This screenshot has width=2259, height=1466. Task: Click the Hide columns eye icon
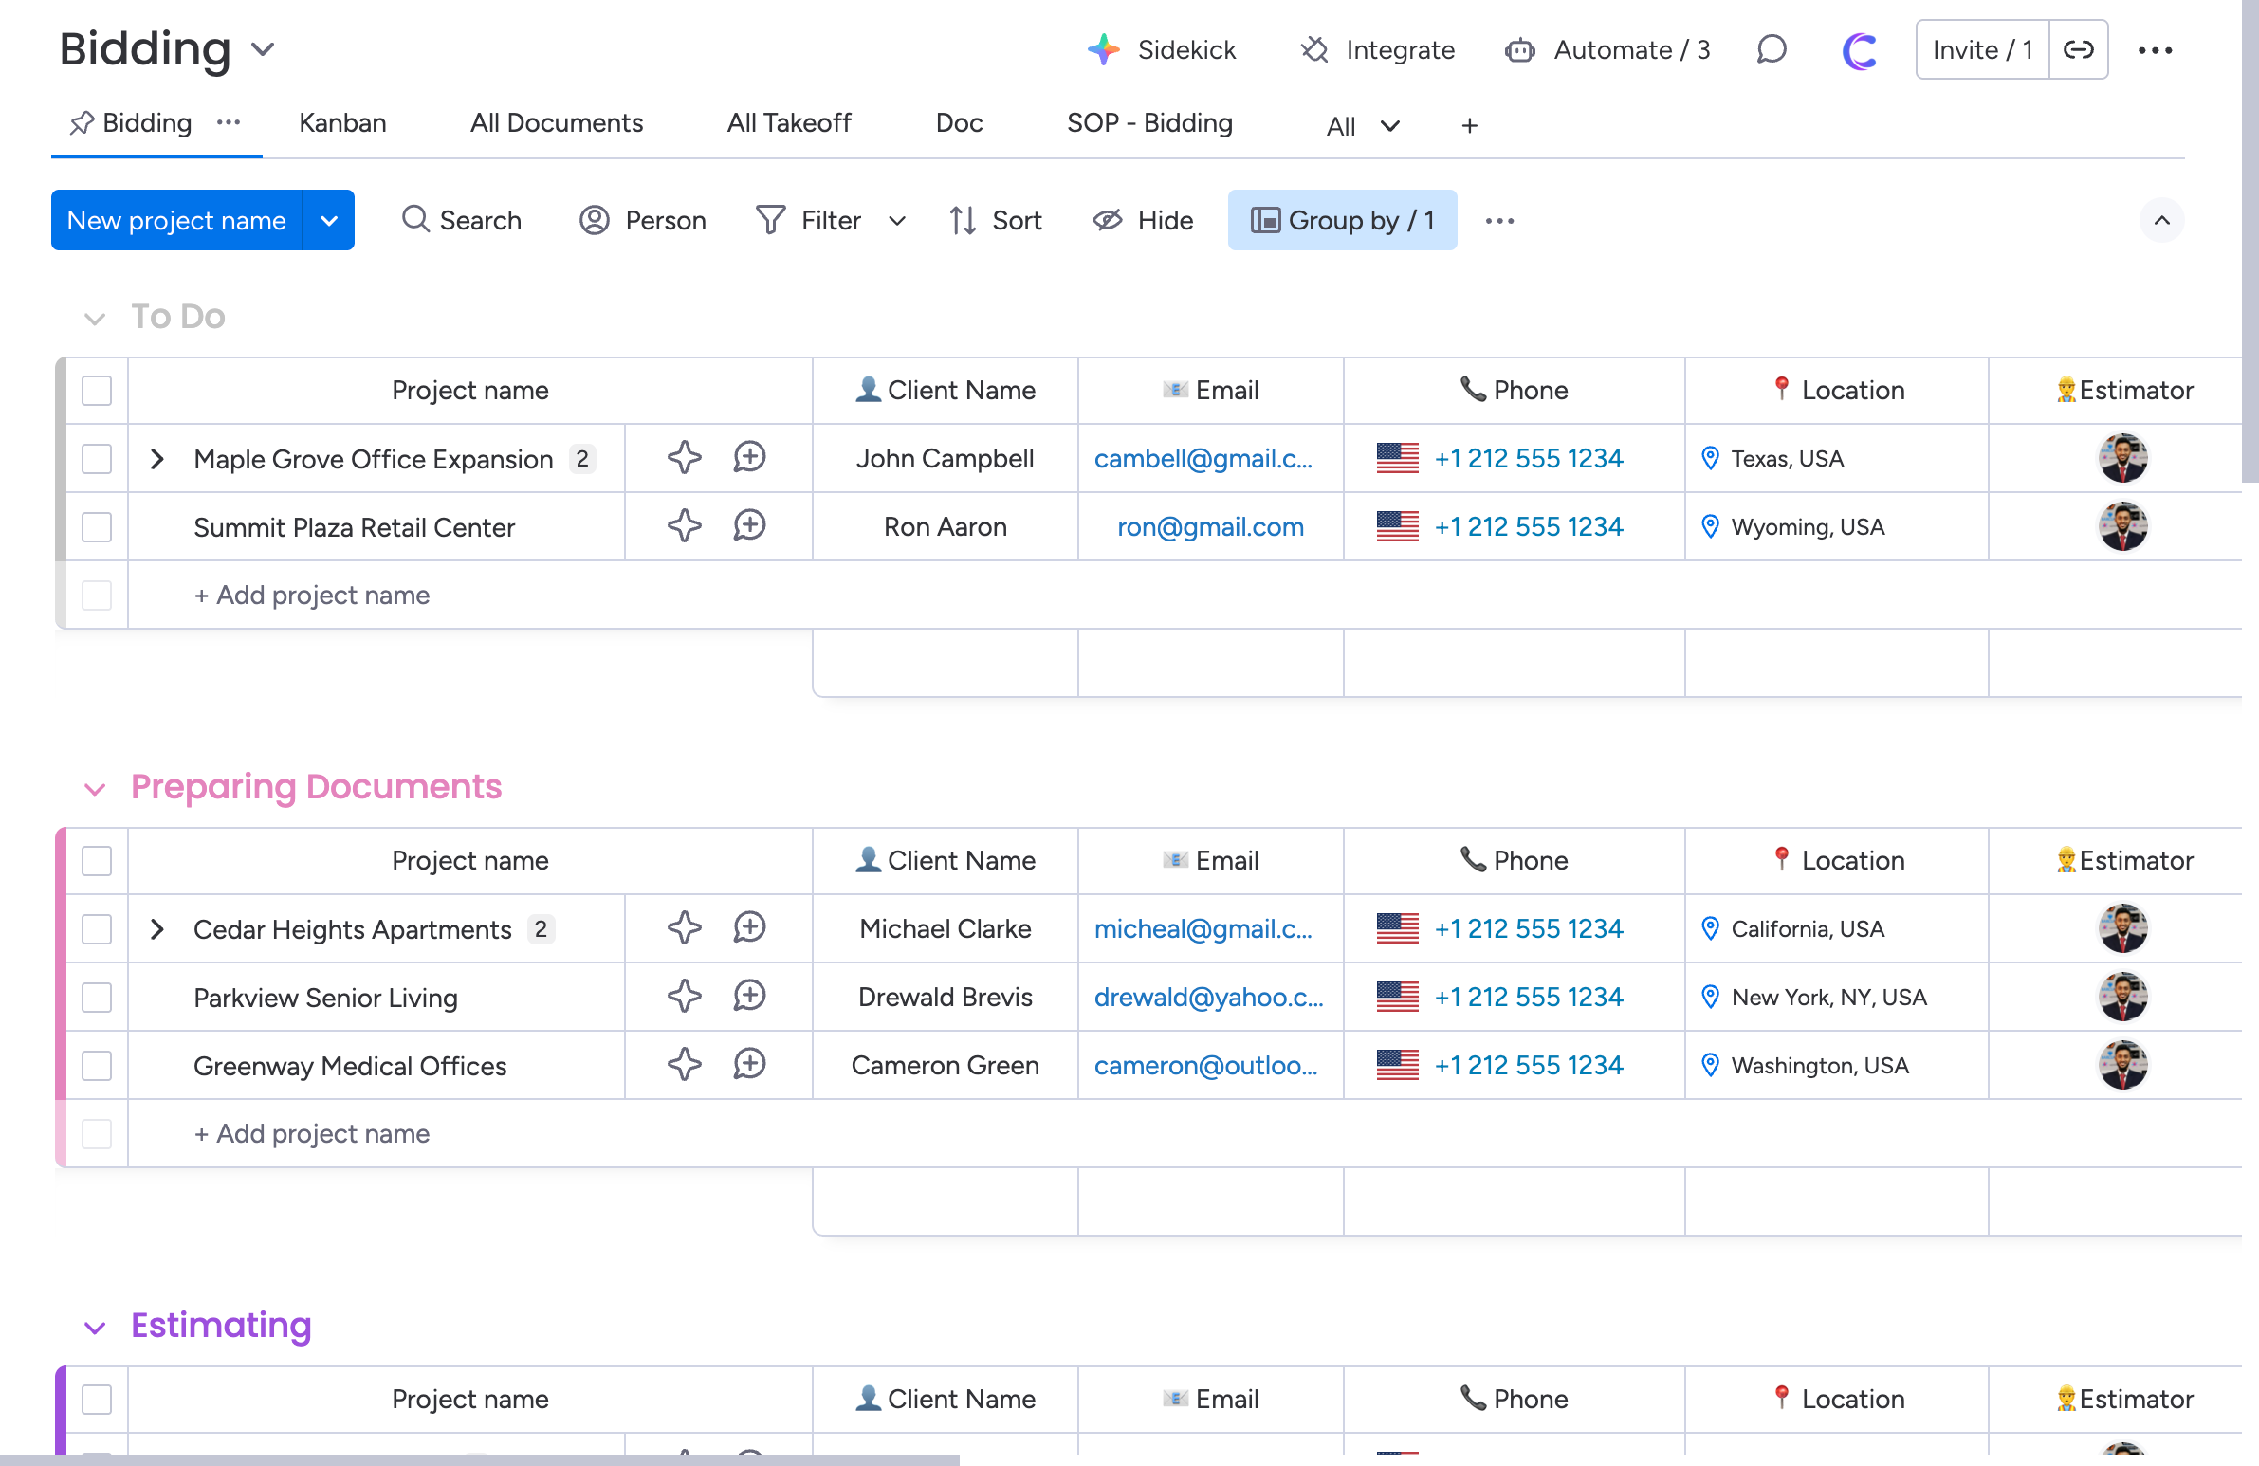(1107, 220)
